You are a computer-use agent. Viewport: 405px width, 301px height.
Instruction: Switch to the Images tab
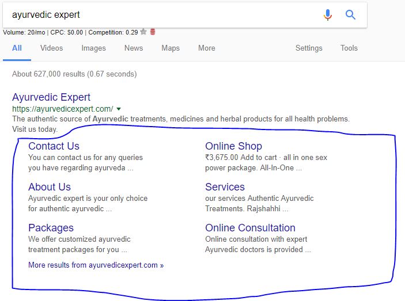(x=93, y=48)
